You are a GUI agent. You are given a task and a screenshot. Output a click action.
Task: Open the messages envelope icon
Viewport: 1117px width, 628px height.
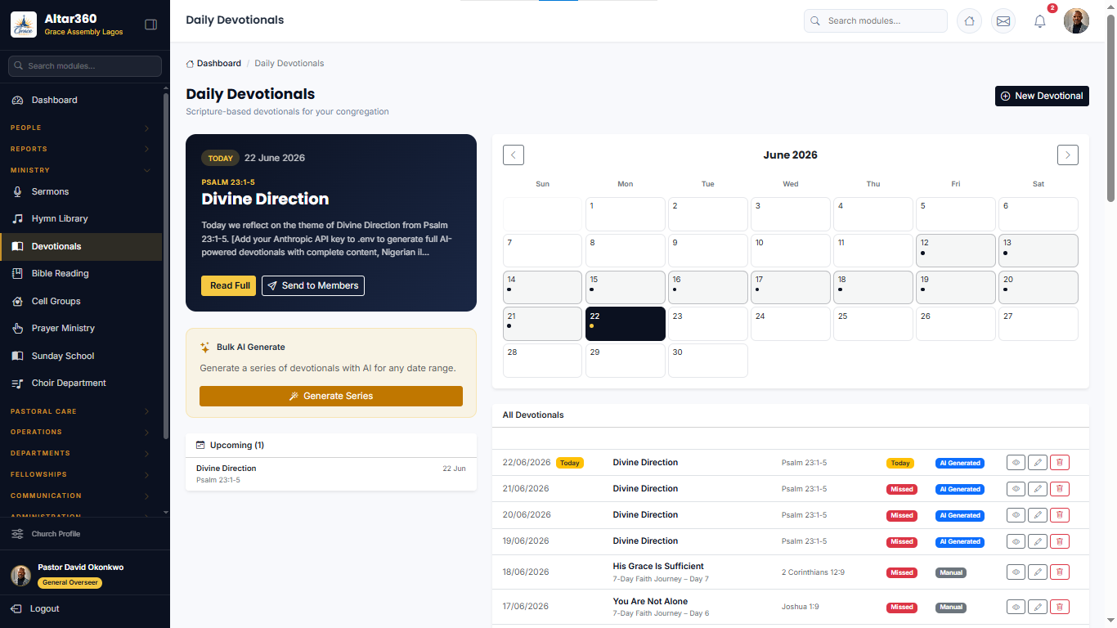[x=1003, y=21]
